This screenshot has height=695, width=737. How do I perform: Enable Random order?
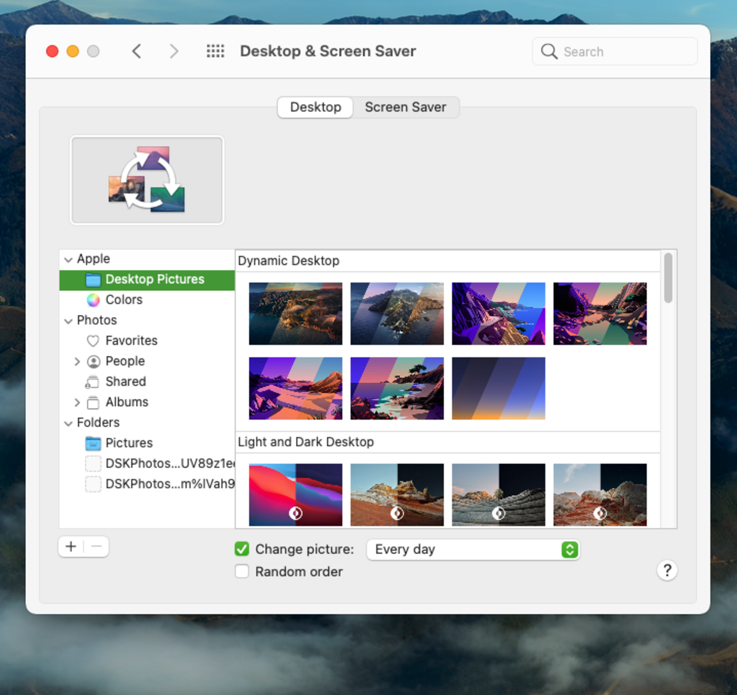click(241, 571)
